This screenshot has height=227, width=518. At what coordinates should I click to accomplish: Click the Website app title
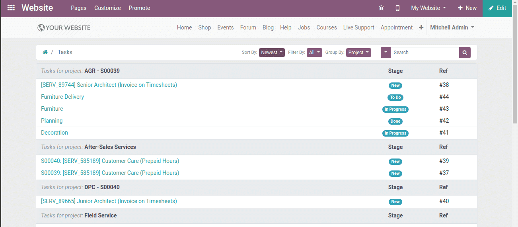(37, 8)
